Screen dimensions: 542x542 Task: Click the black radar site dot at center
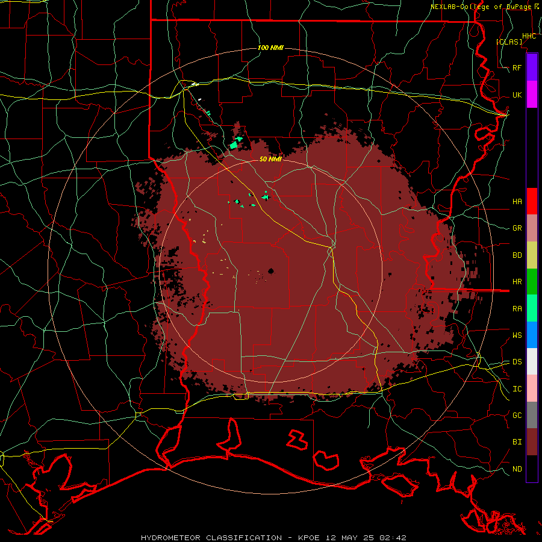coord(271,271)
